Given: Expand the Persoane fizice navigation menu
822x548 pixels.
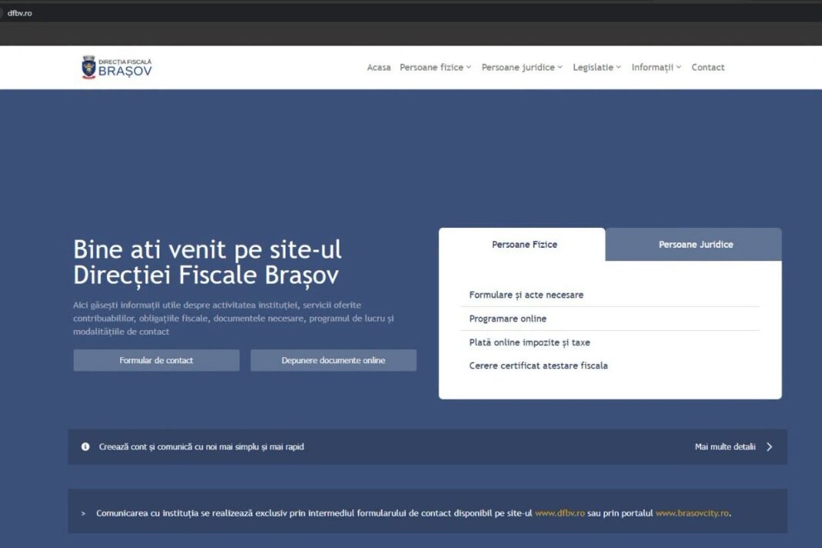Looking at the screenshot, I should tap(436, 67).
